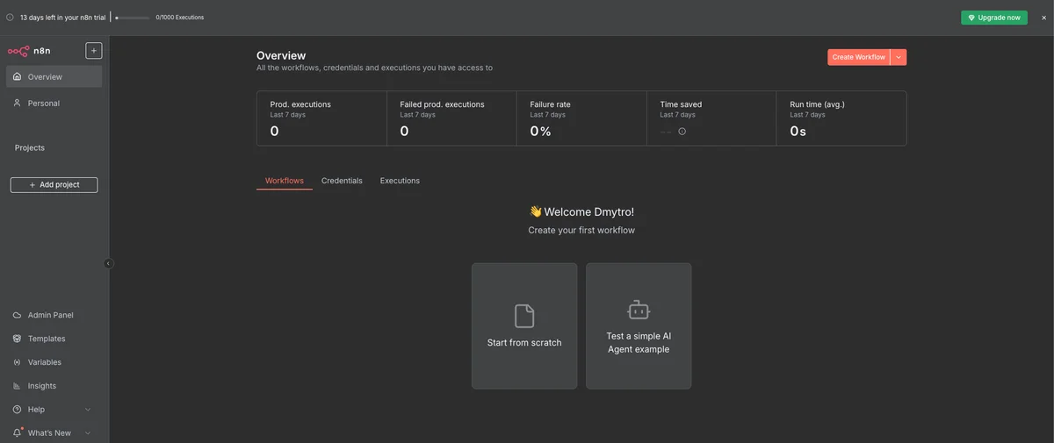This screenshot has height=443, width=1054.
Task: Click the Upgrade now button
Action: coord(994,18)
